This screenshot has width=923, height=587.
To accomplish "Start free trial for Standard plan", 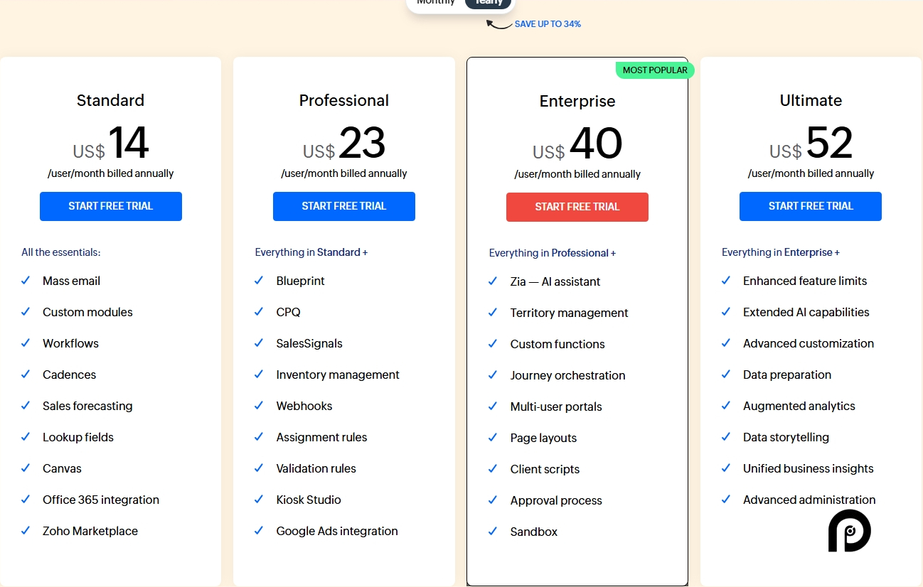I will tap(111, 206).
